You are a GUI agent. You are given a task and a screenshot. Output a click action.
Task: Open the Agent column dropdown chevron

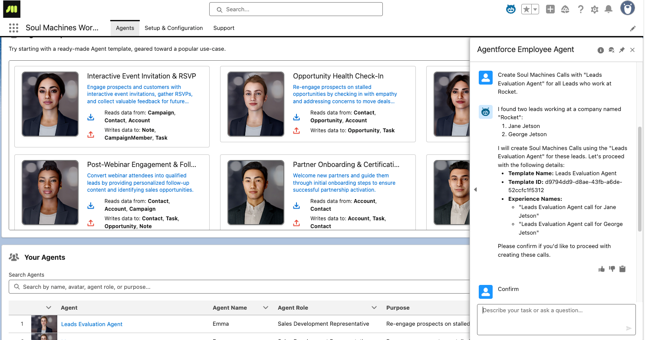coord(49,307)
